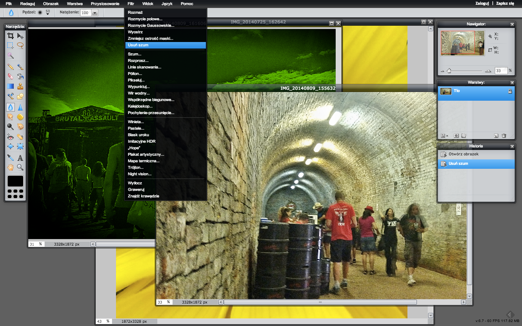
Task: Click horizontal scrollbar of tunnel image window
Action: [x=320, y=302]
